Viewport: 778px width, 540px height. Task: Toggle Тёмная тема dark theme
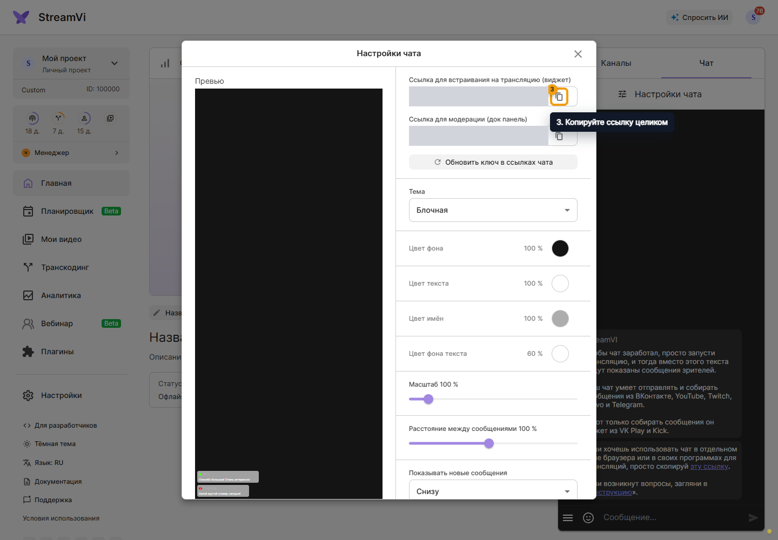coord(49,444)
